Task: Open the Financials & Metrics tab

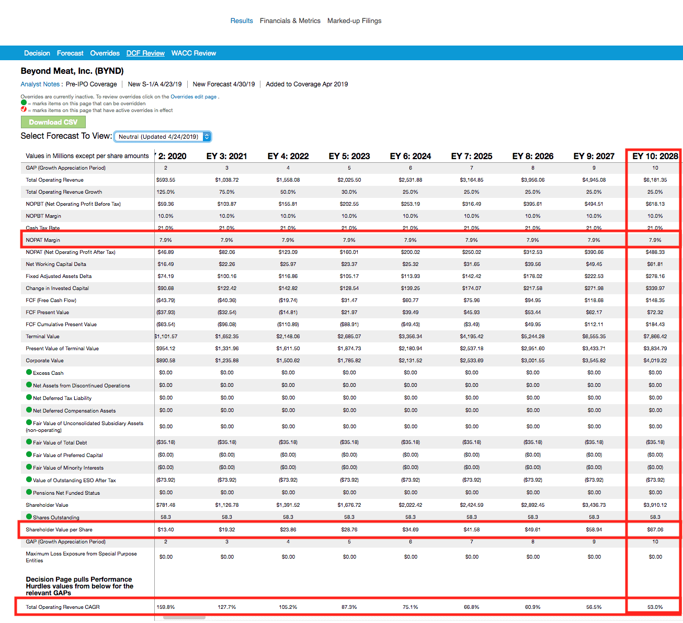Action: [x=290, y=21]
